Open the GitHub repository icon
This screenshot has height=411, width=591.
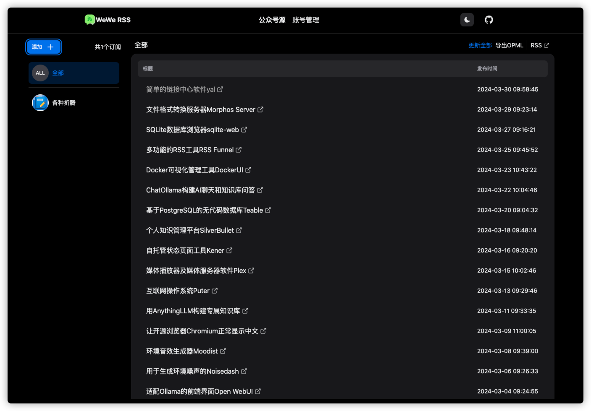coord(489,20)
